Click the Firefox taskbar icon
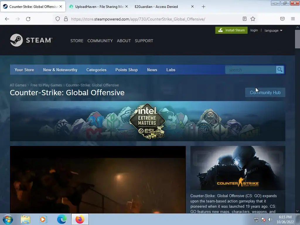The image size is (300, 225). click(x=80, y=219)
